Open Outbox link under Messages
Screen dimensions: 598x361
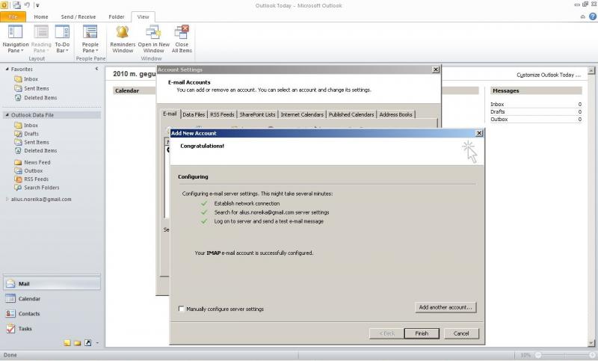pos(499,120)
